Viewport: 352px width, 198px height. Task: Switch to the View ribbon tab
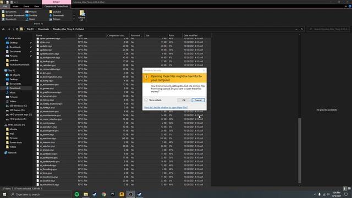pyautogui.click(x=37, y=6)
